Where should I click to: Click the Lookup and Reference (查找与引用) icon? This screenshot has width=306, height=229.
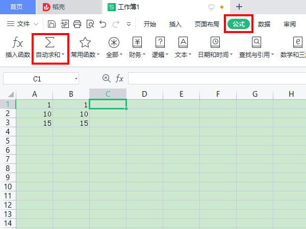click(257, 43)
